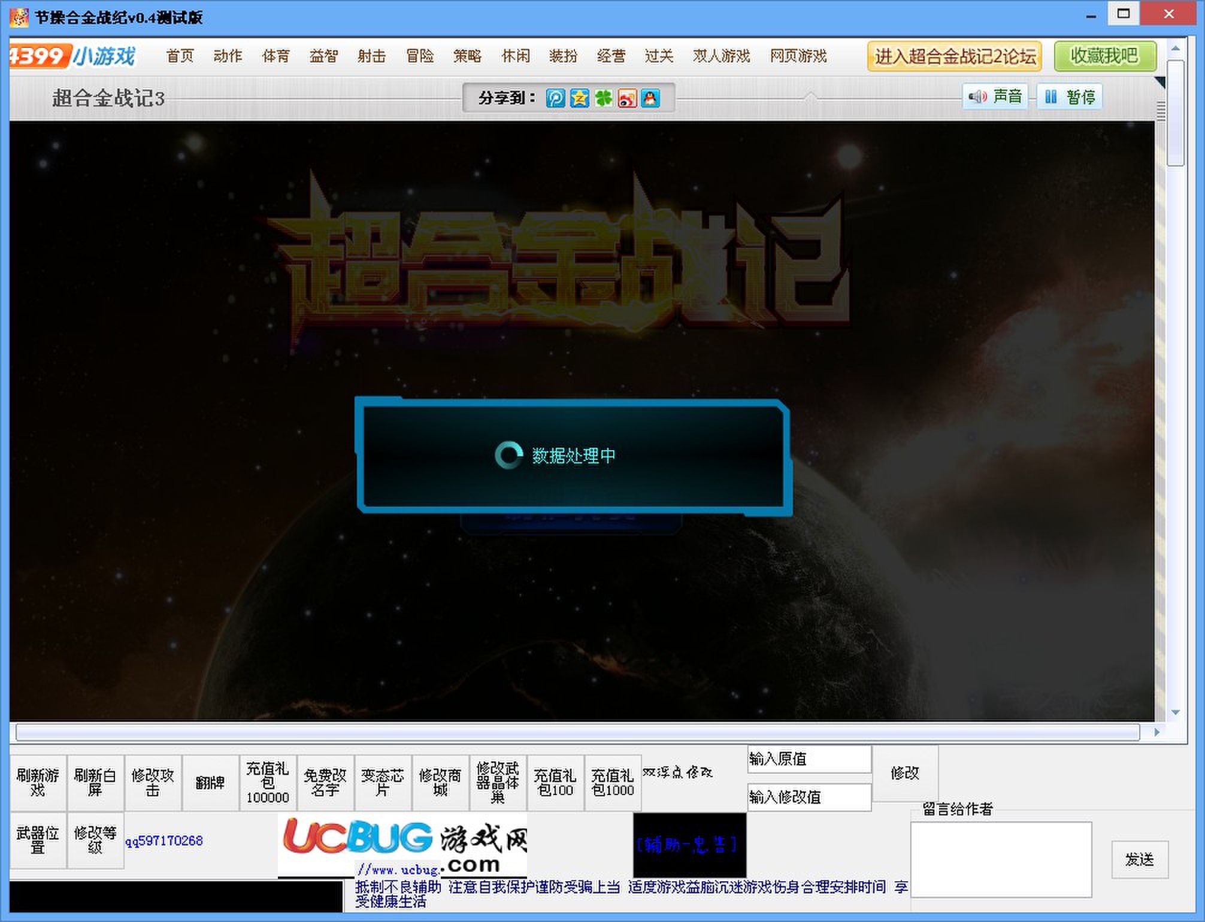Screen dimensions: 1205x922
Task: Share to Weibo via the red icon
Action: (x=627, y=98)
